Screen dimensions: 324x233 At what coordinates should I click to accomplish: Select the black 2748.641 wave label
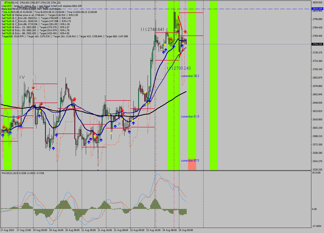(153, 29)
